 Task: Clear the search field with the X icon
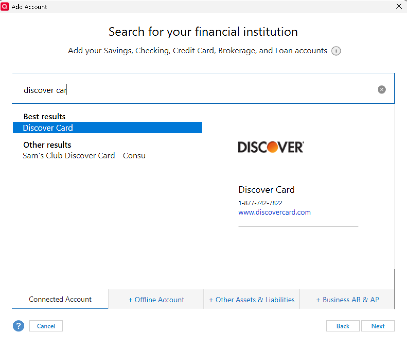tap(382, 90)
